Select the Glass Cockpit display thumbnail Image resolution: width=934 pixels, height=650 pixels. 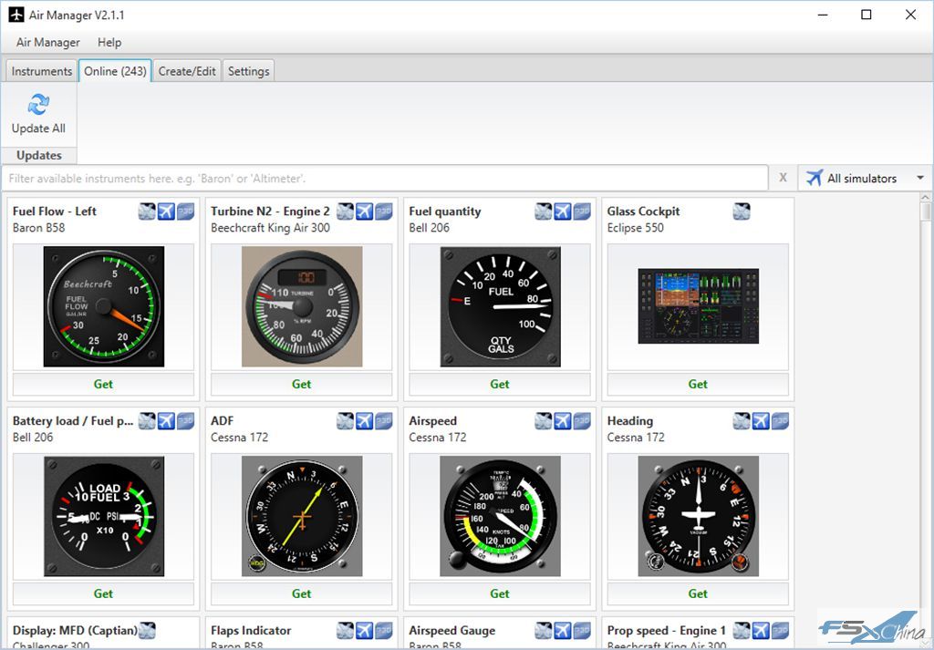pyautogui.click(x=698, y=306)
